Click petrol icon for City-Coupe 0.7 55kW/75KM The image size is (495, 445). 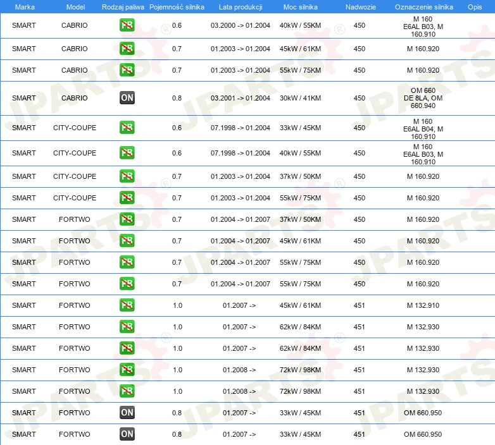coord(127,198)
